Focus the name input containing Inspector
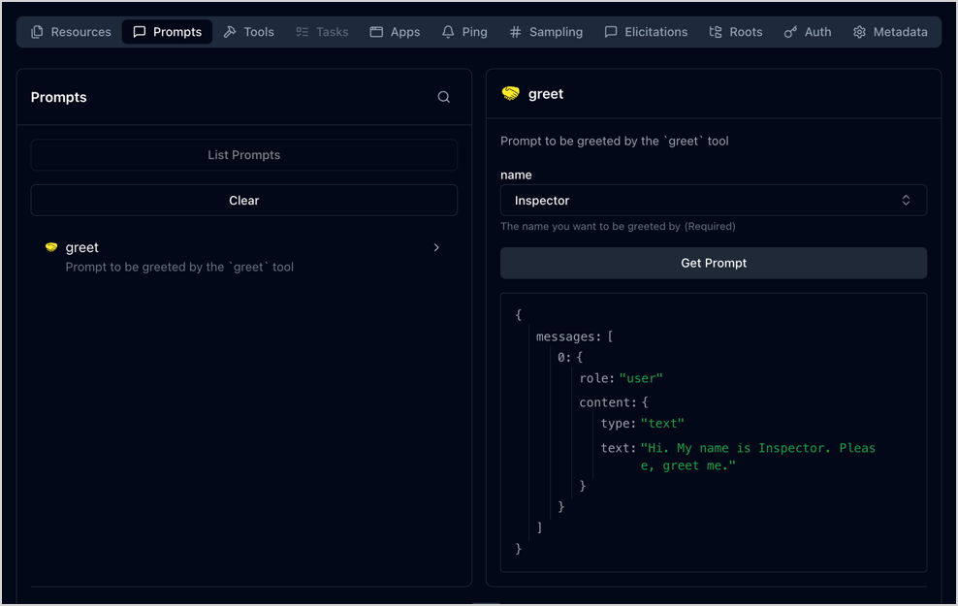 [x=713, y=201]
